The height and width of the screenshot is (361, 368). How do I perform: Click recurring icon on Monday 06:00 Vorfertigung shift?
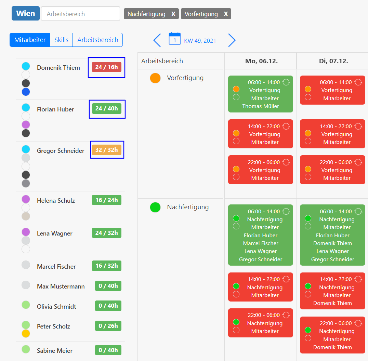[x=286, y=82]
